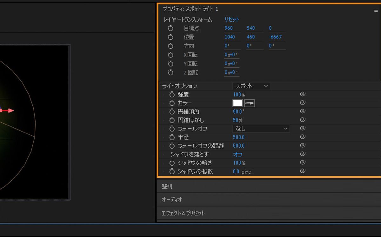Open the フォールオフ なし dropdown
This screenshot has height=246, width=381.
[261, 129]
